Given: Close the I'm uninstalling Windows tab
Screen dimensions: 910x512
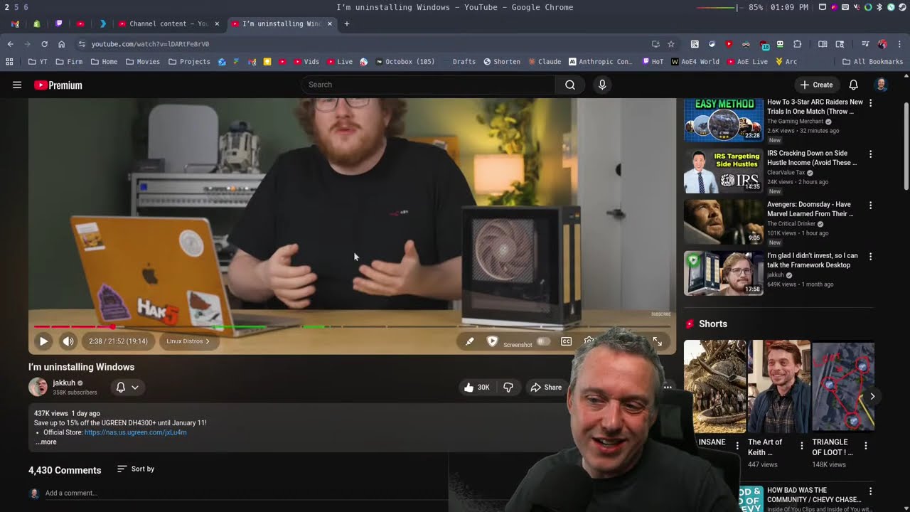Looking at the screenshot, I should pyautogui.click(x=329, y=23).
